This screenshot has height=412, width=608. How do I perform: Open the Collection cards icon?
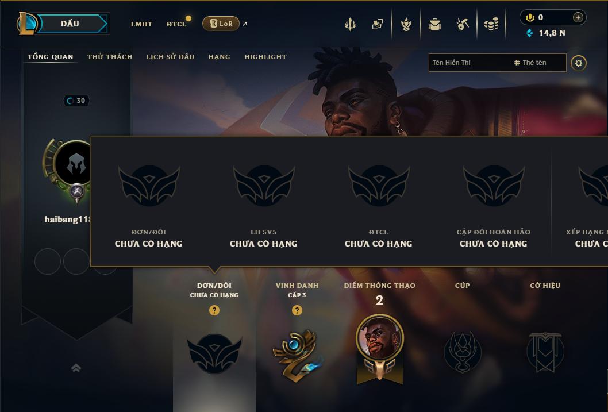[x=378, y=24]
